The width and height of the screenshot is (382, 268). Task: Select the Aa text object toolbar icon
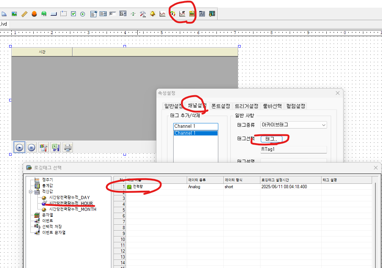[x=203, y=14]
